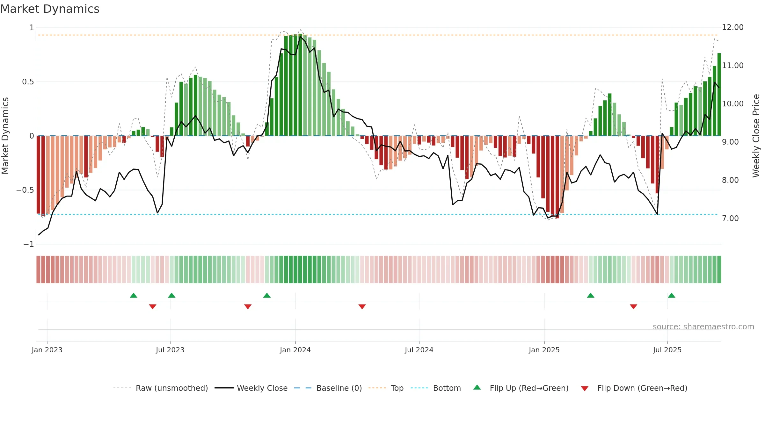Click the 7.00 right axis price label

click(730, 219)
